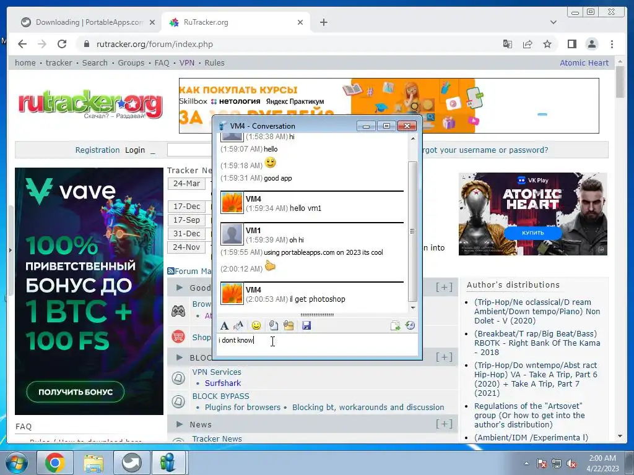Viewport: 634px width, 475px height.
Task: Go back in Chrome browser
Action: point(22,44)
